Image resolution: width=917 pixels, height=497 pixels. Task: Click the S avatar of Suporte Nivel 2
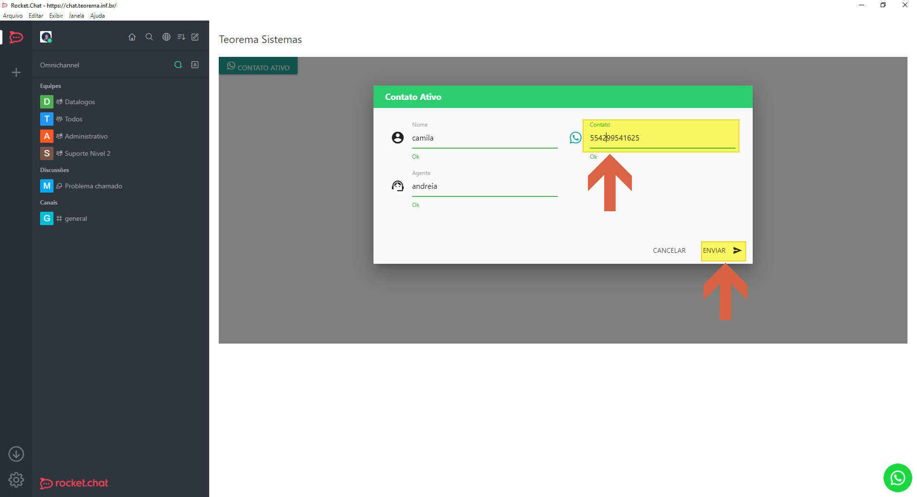(47, 153)
